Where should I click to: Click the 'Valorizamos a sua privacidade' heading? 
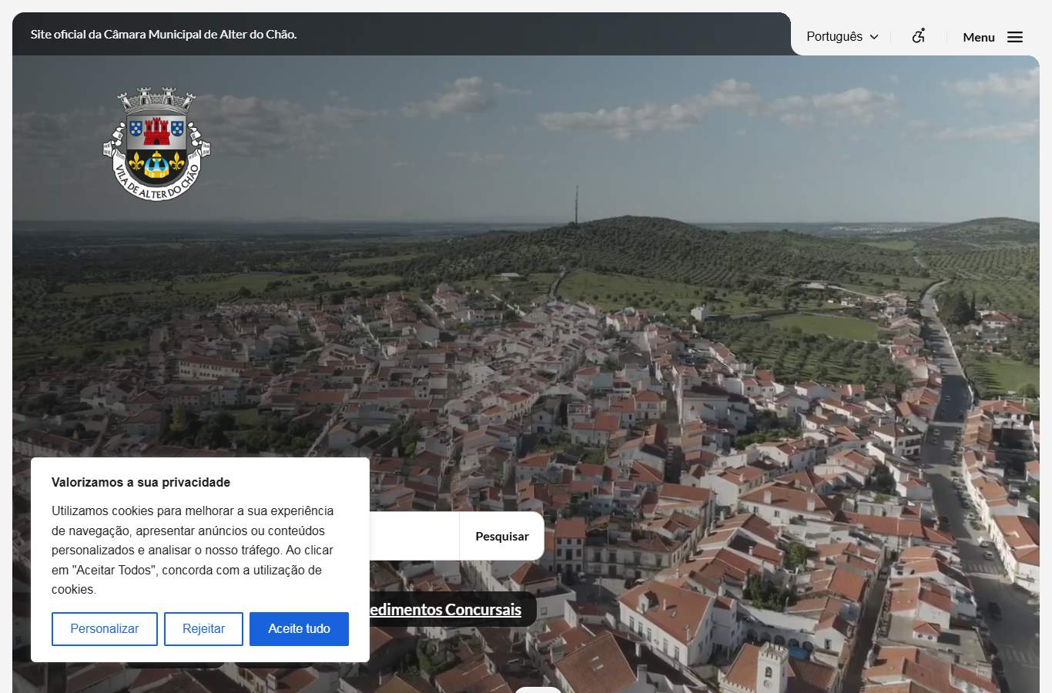click(x=141, y=482)
